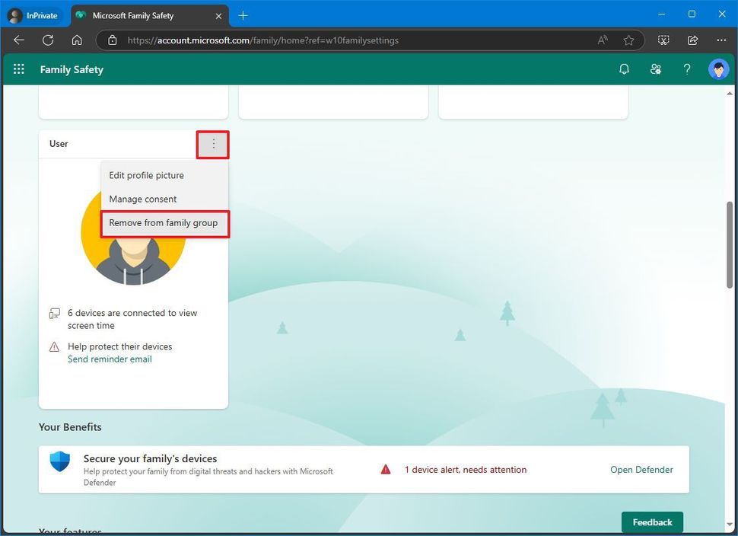Open the browser share icon
738x536 pixels.
692,40
